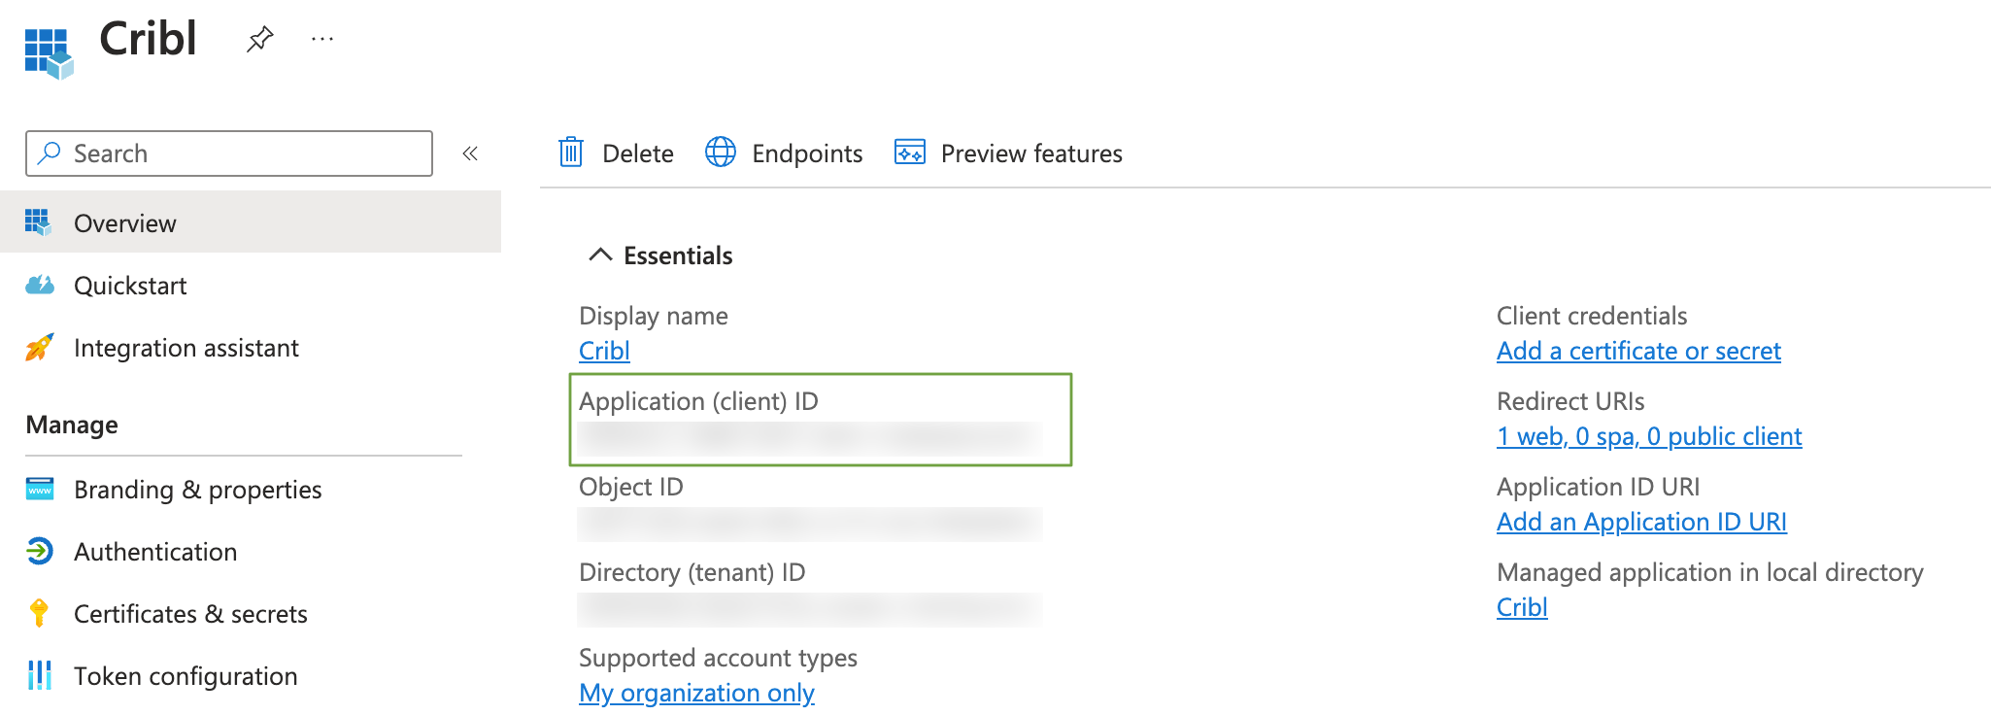Click the Client credentials label
The width and height of the screenshot is (1991, 715).
pos(1592,316)
